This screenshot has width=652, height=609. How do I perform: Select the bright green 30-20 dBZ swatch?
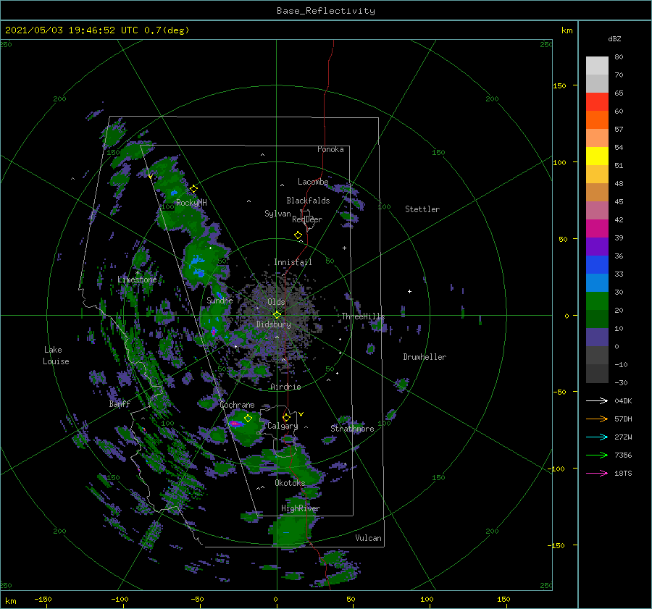tap(597, 301)
